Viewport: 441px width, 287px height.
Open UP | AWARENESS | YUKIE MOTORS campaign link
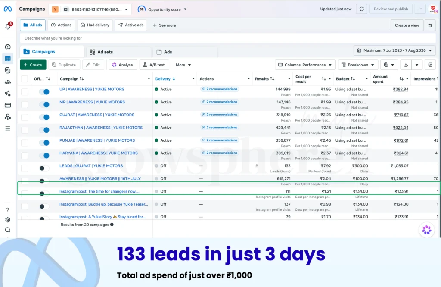click(92, 89)
